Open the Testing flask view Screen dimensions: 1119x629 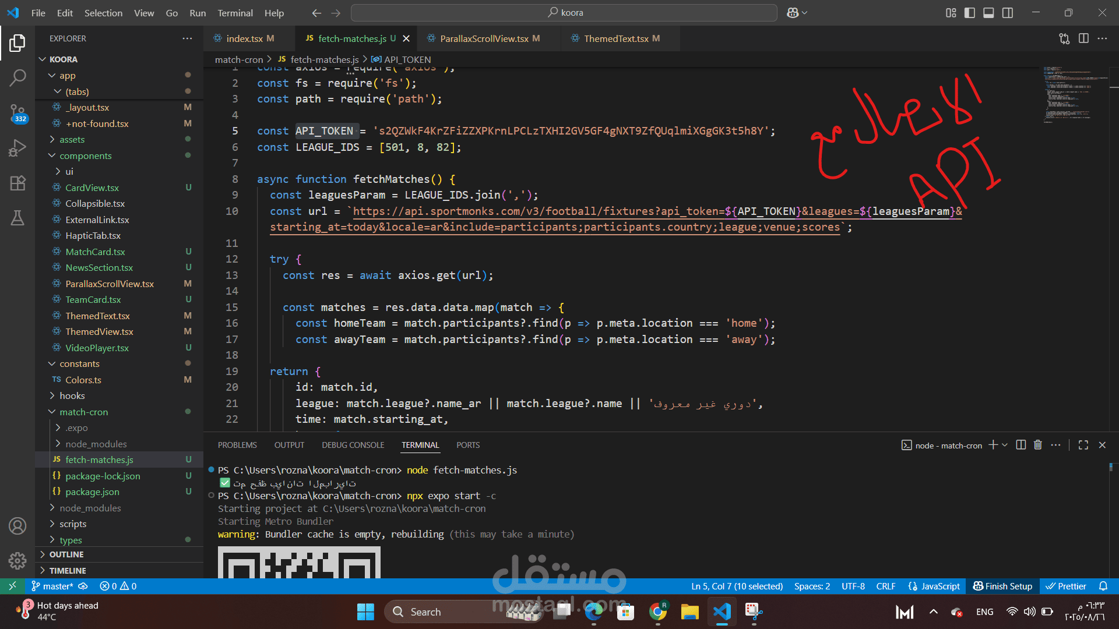17,218
